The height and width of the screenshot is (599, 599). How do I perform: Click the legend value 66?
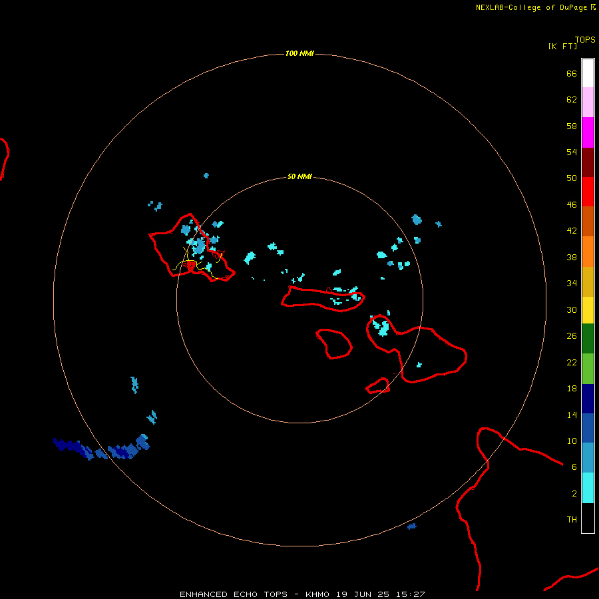pos(572,73)
